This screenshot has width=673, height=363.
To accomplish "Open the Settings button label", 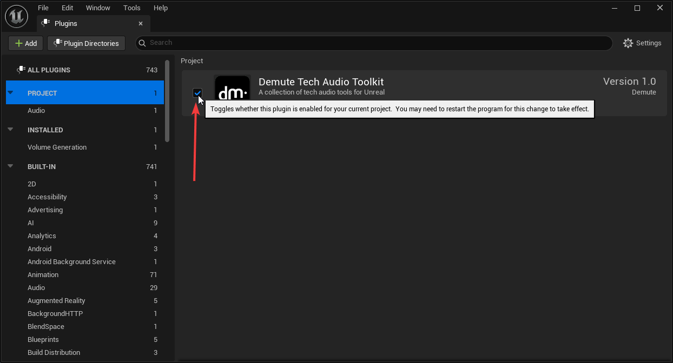I will pyautogui.click(x=649, y=43).
